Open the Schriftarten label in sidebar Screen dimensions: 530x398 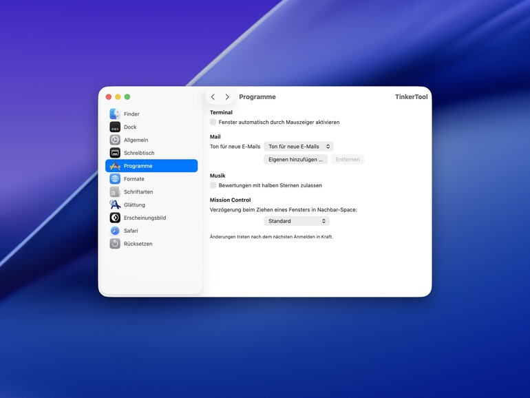pyautogui.click(x=138, y=191)
